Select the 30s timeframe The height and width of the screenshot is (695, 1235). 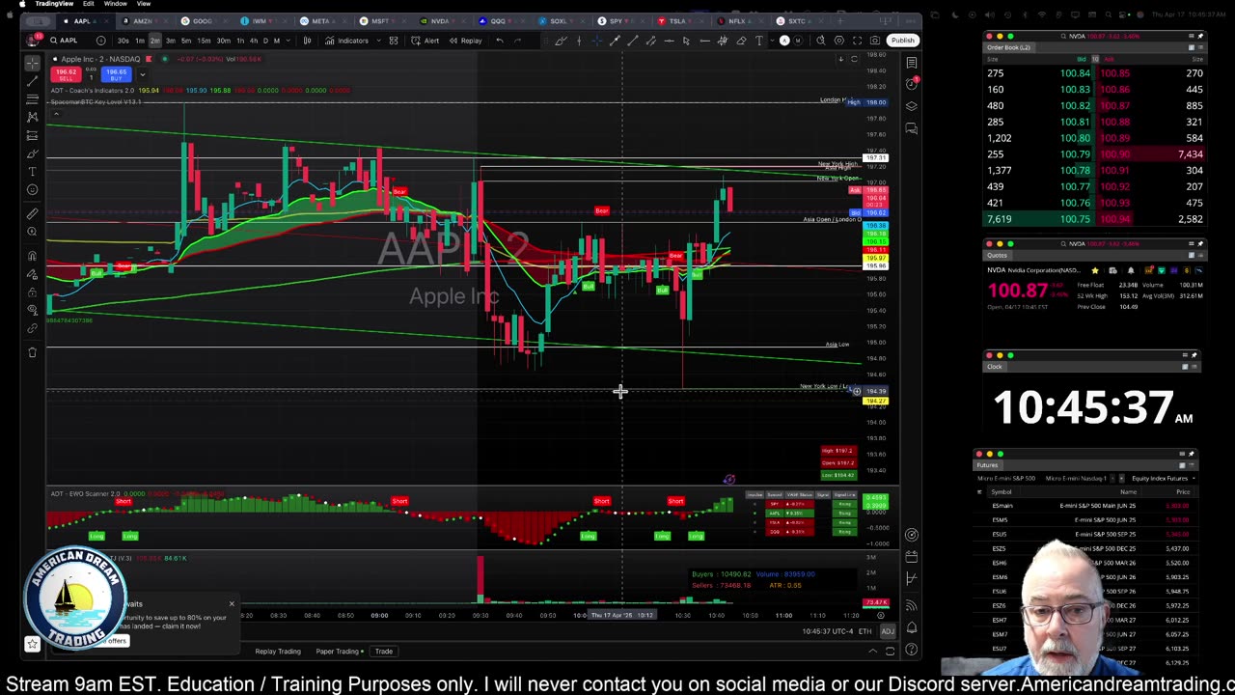(x=123, y=41)
